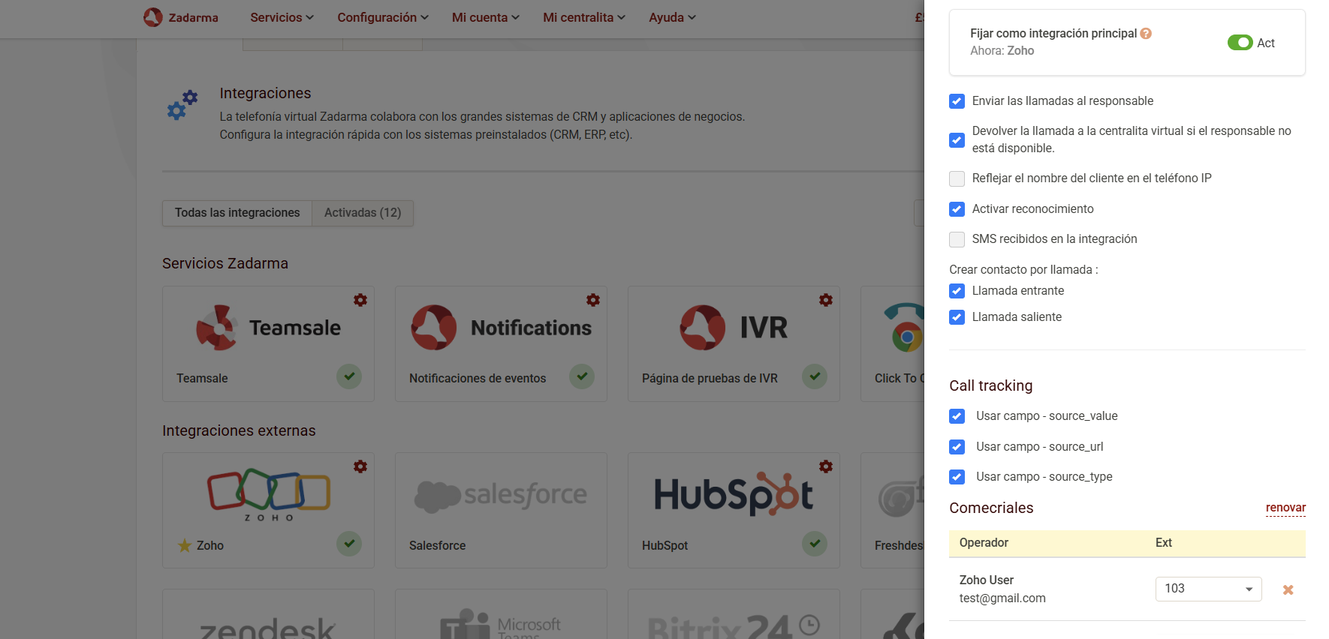
Task: Open Teamsale settings gear icon
Action: 360,300
